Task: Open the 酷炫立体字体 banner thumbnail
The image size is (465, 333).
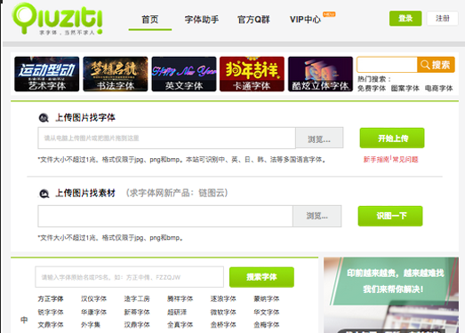Action: pyautogui.click(x=321, y=74)
